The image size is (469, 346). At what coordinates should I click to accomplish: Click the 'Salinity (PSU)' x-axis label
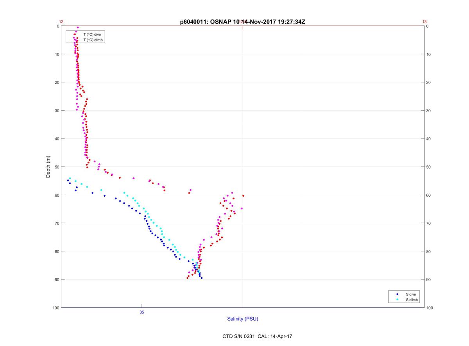pyautogui.click(x=243, y=319)
